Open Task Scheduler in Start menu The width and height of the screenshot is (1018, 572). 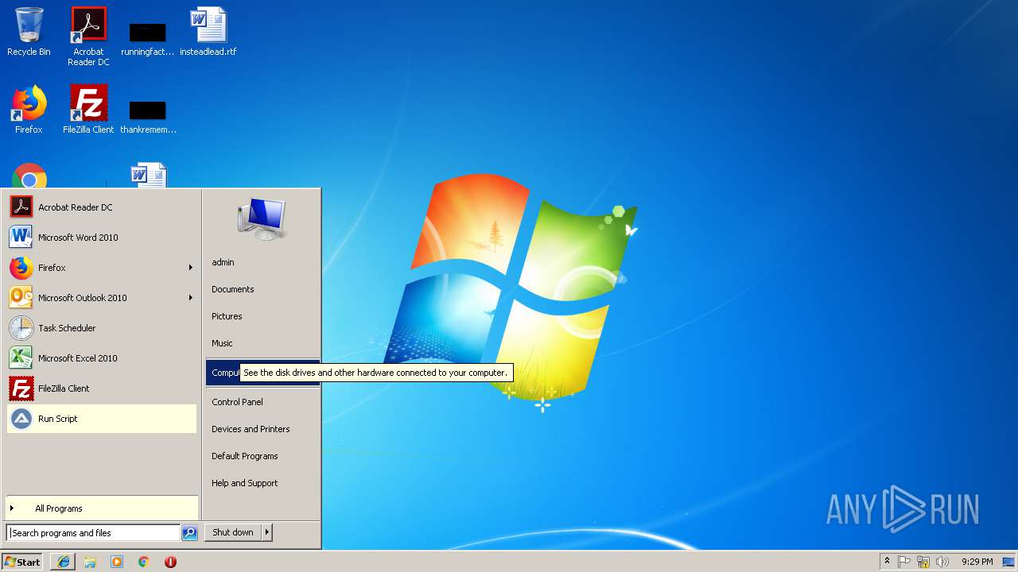click(x=101, y=328)
